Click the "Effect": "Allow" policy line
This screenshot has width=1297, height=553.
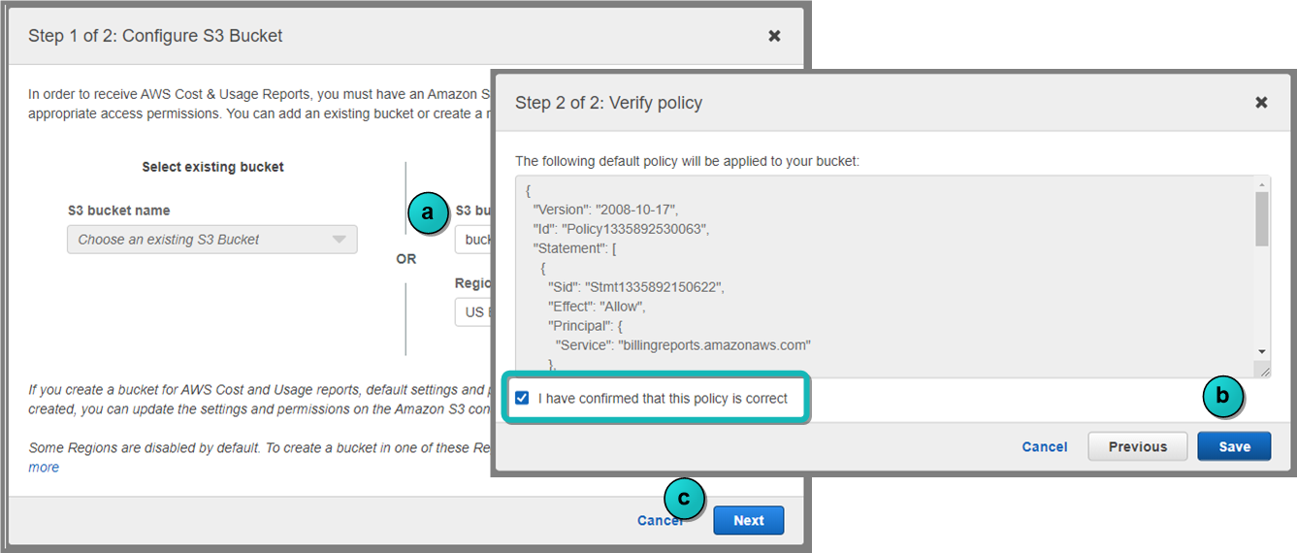tap(598, 307)
